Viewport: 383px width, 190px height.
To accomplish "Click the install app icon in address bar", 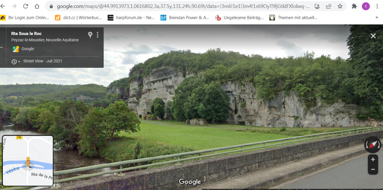I will (x=317, y=6).
